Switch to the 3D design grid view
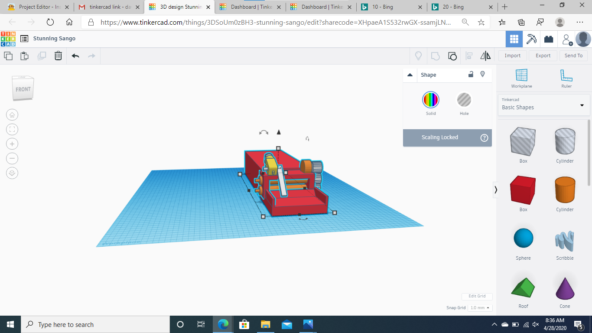Viewport: 592px width, 333px height. pos(514,39)
